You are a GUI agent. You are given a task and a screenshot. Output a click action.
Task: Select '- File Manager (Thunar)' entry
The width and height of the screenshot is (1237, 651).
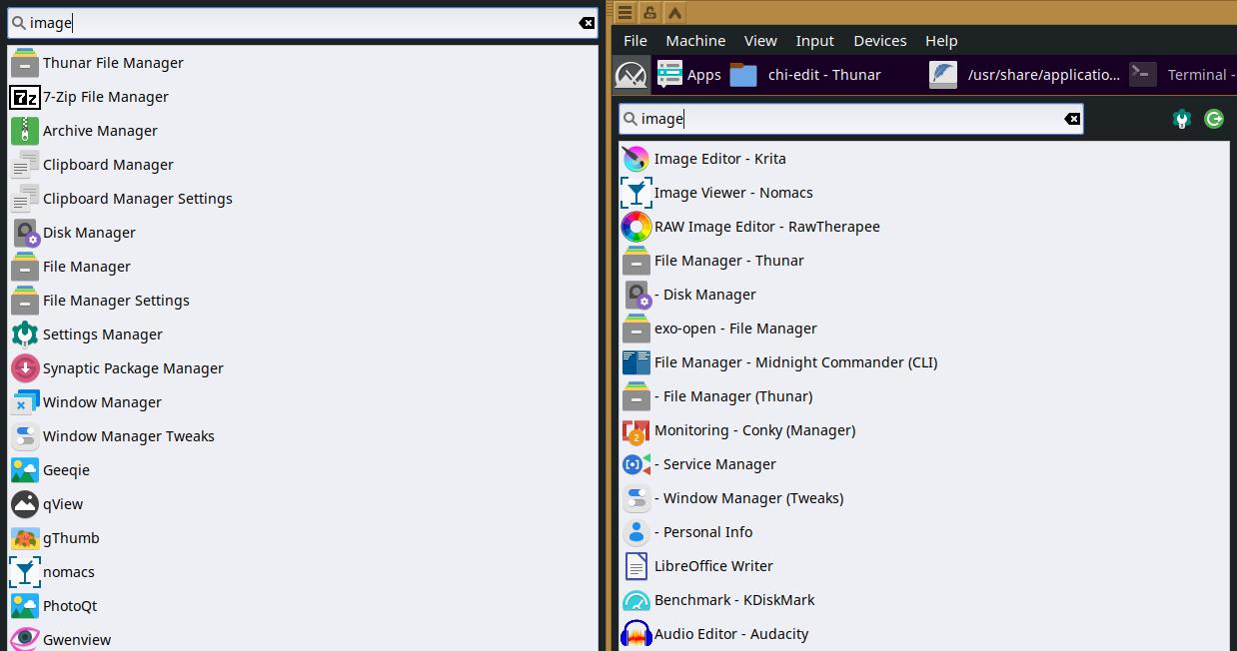[x=924, y=396]
